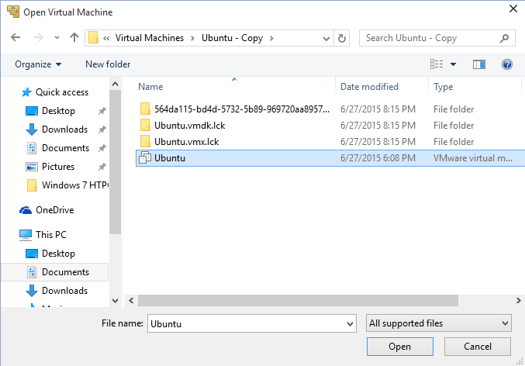
Task: Toggle the preview pane icon
Action: click(x=478, y=64)
